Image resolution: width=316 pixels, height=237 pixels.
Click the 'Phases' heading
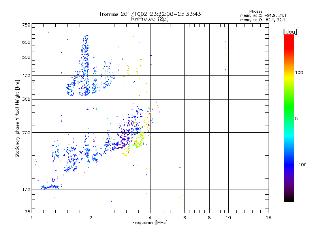pos(256,11)
